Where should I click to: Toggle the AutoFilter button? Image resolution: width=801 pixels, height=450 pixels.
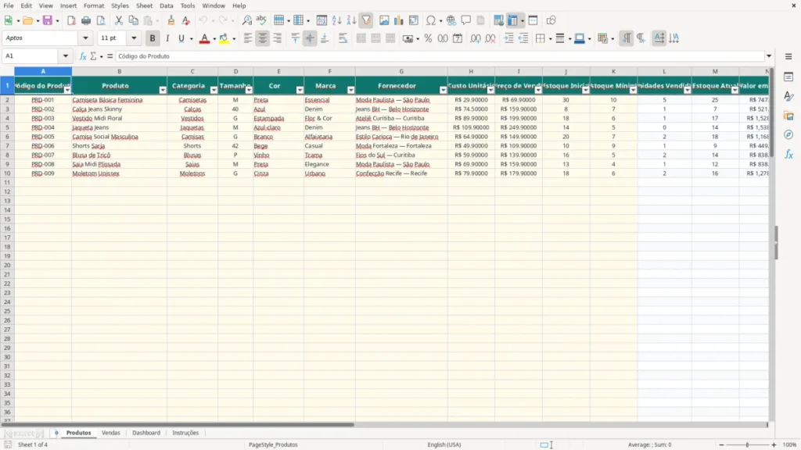click(x=366, y=20)
